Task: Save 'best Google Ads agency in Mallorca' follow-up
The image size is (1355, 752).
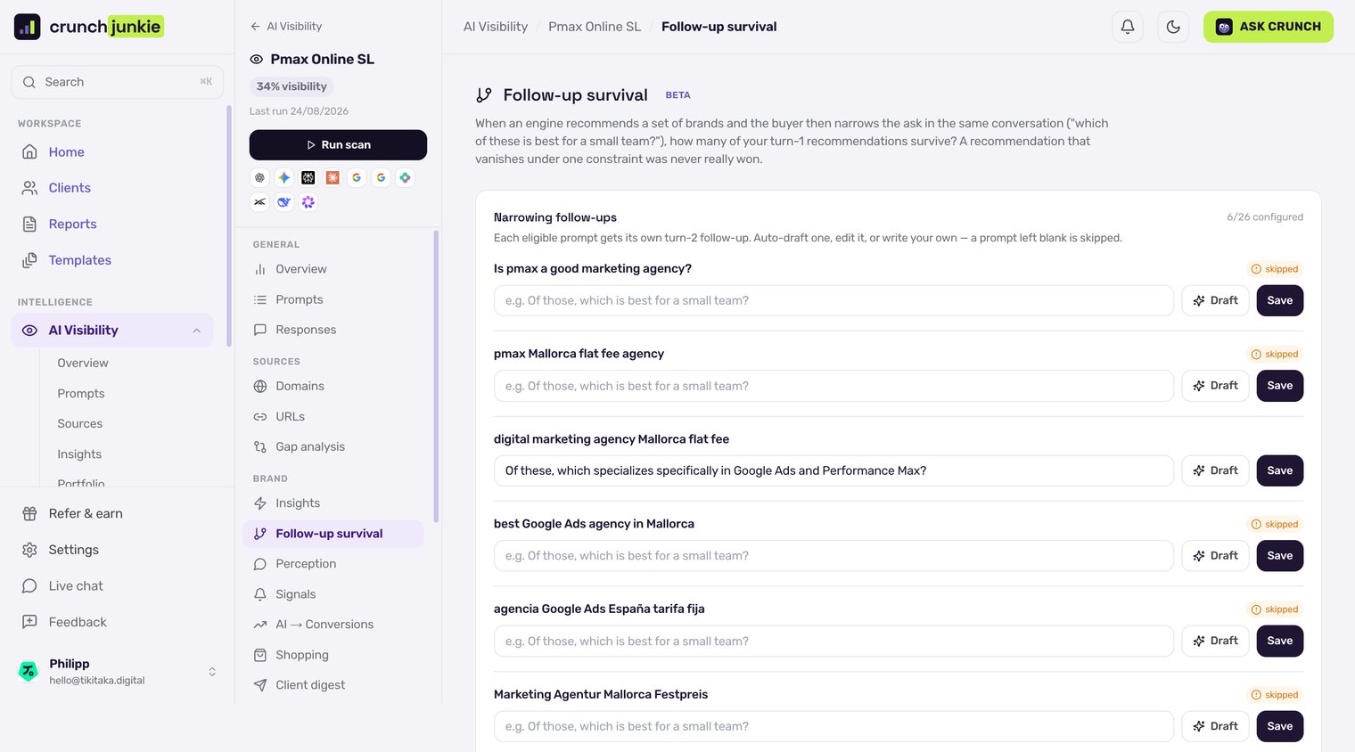Action: (1280, 556)
